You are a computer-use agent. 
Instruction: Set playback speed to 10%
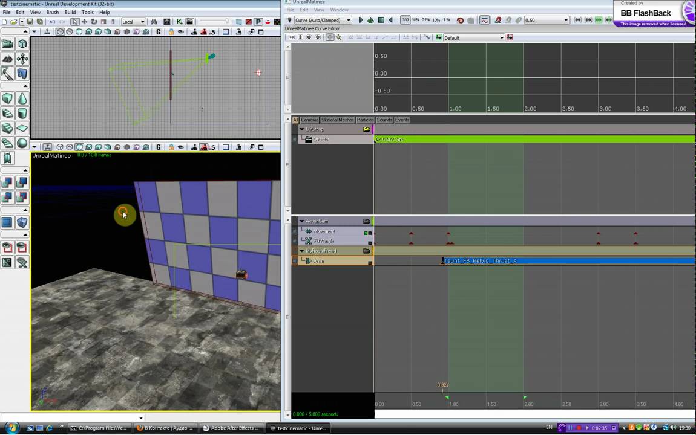(436, 20)
